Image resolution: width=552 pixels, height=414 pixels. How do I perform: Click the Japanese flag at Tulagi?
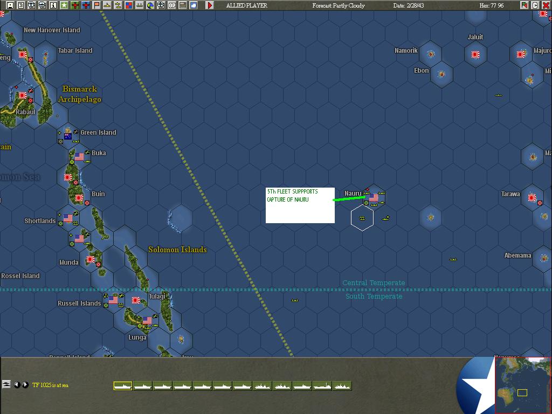point(136,300)
